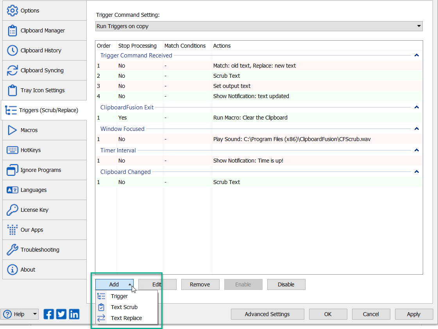Viewport: 438px width, 329px height.
Task: Switch to the Macros section
Action: pyautogui.click(x=45, y=130)
